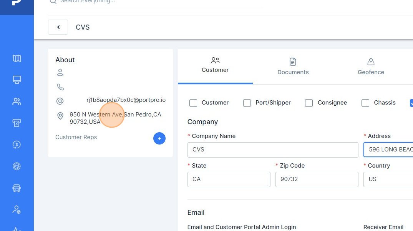This screenshot has height=231, width=413.
Task: Open the user settings icon in sidebar
Action: coord(17,209)
